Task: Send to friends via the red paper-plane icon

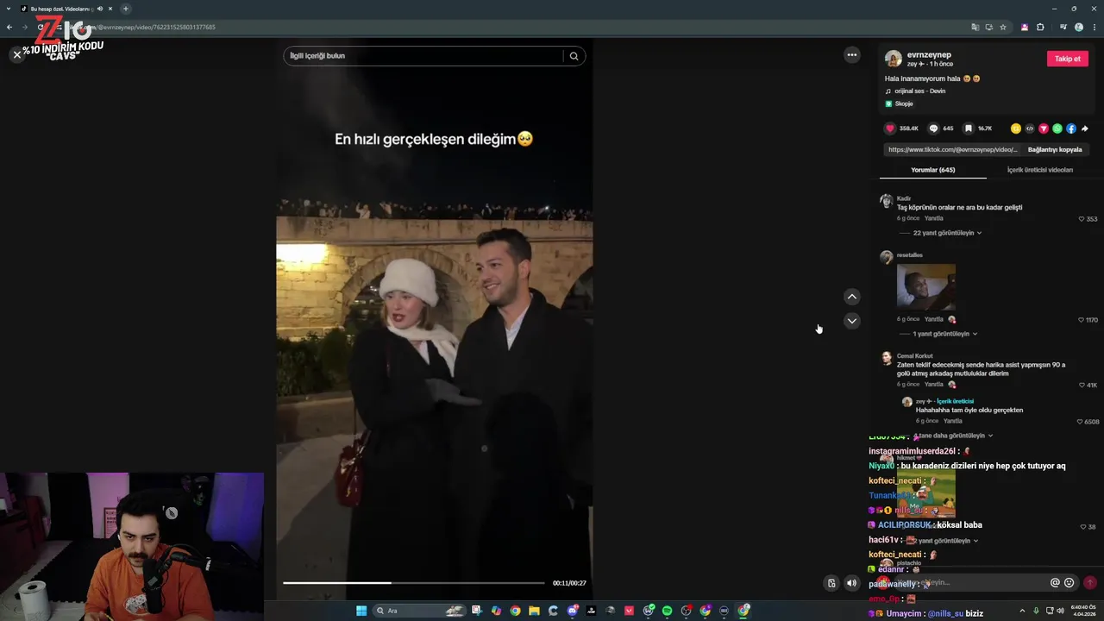Action: pos(1044,129)
